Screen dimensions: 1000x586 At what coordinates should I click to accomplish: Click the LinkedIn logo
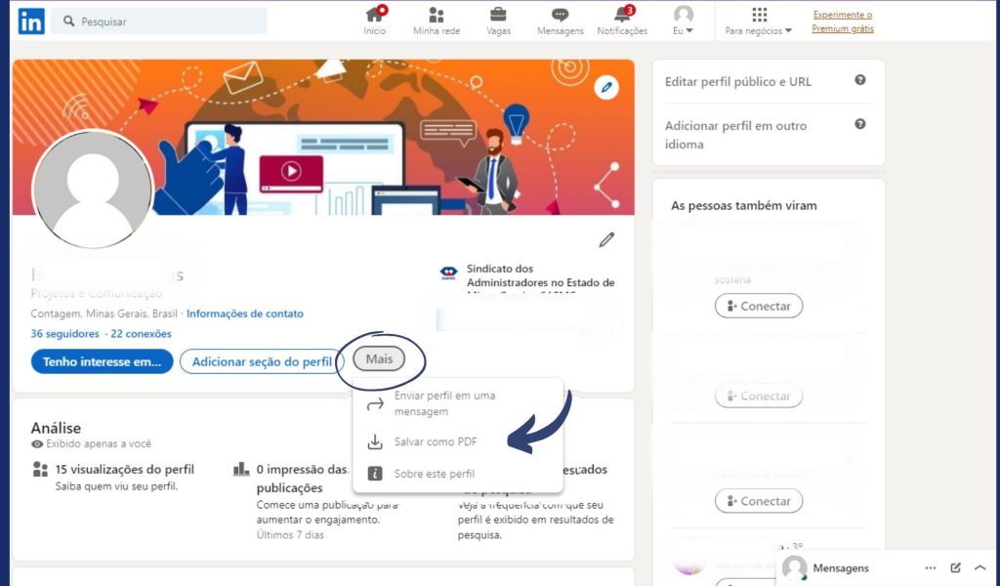click(29, 21)
